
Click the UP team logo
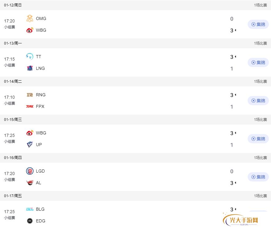coord(30,145)
